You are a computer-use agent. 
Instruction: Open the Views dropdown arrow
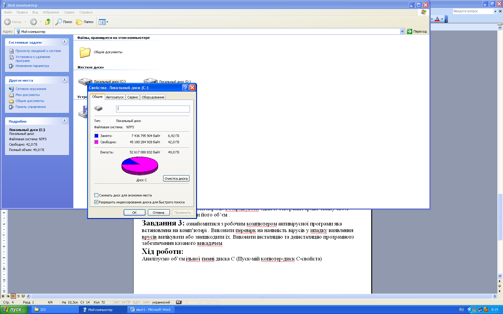107,22
